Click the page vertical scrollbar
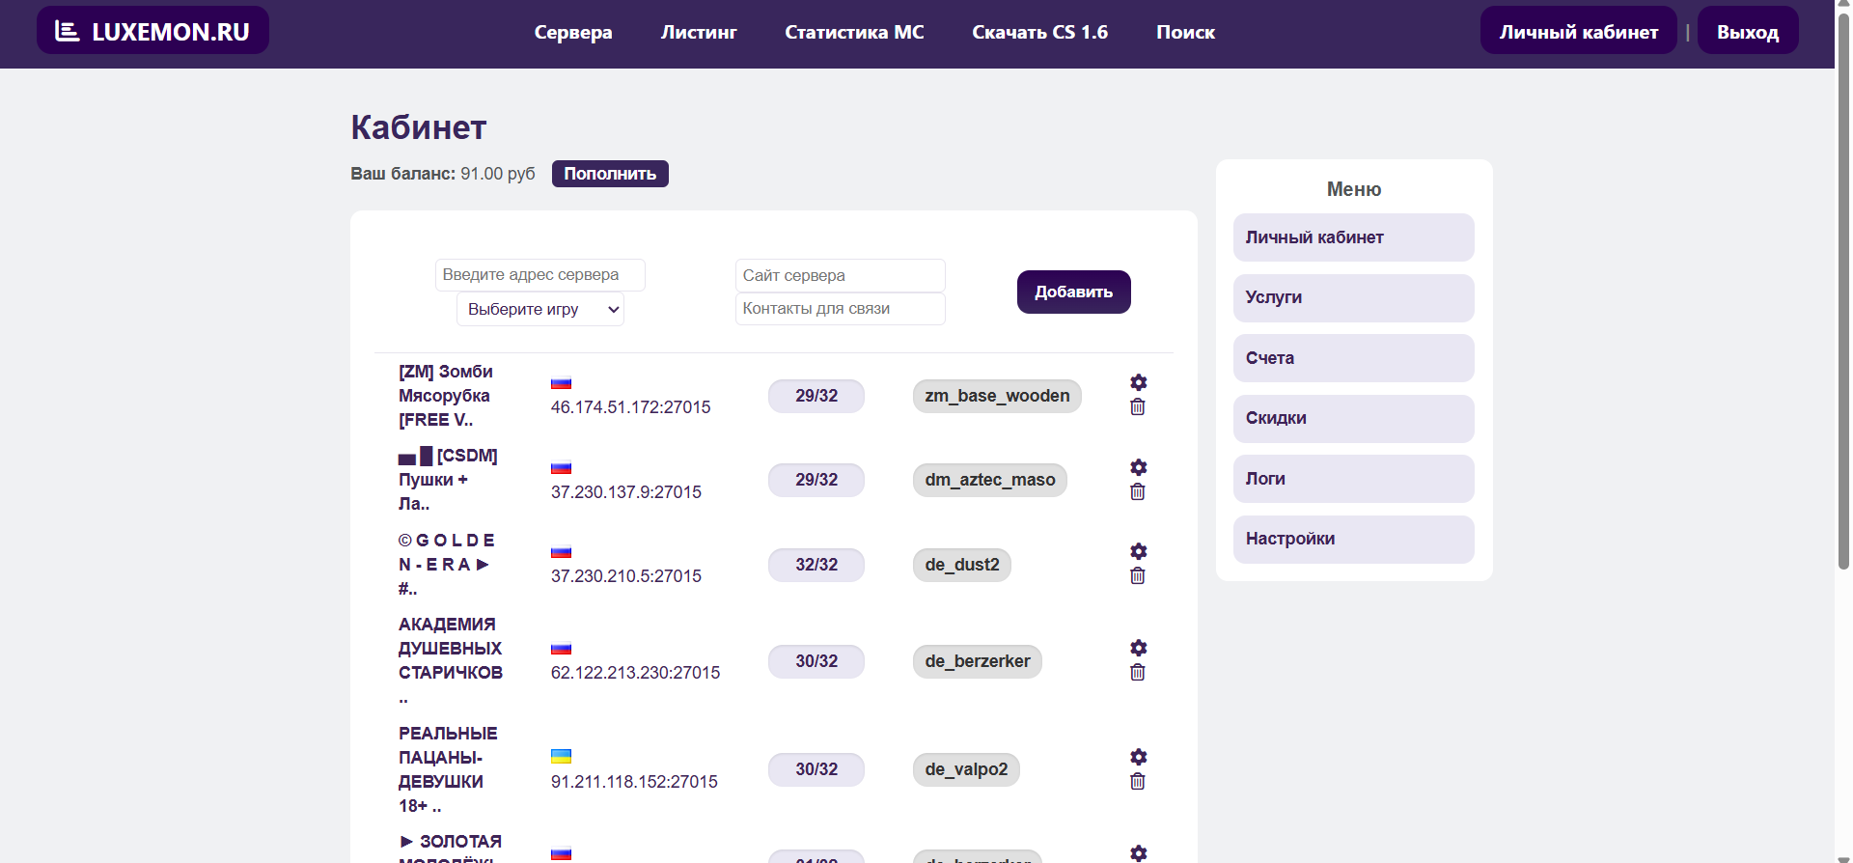The width and height of the screenshot is (1853, 863). pyautogui.click(x=1843, y=290)
